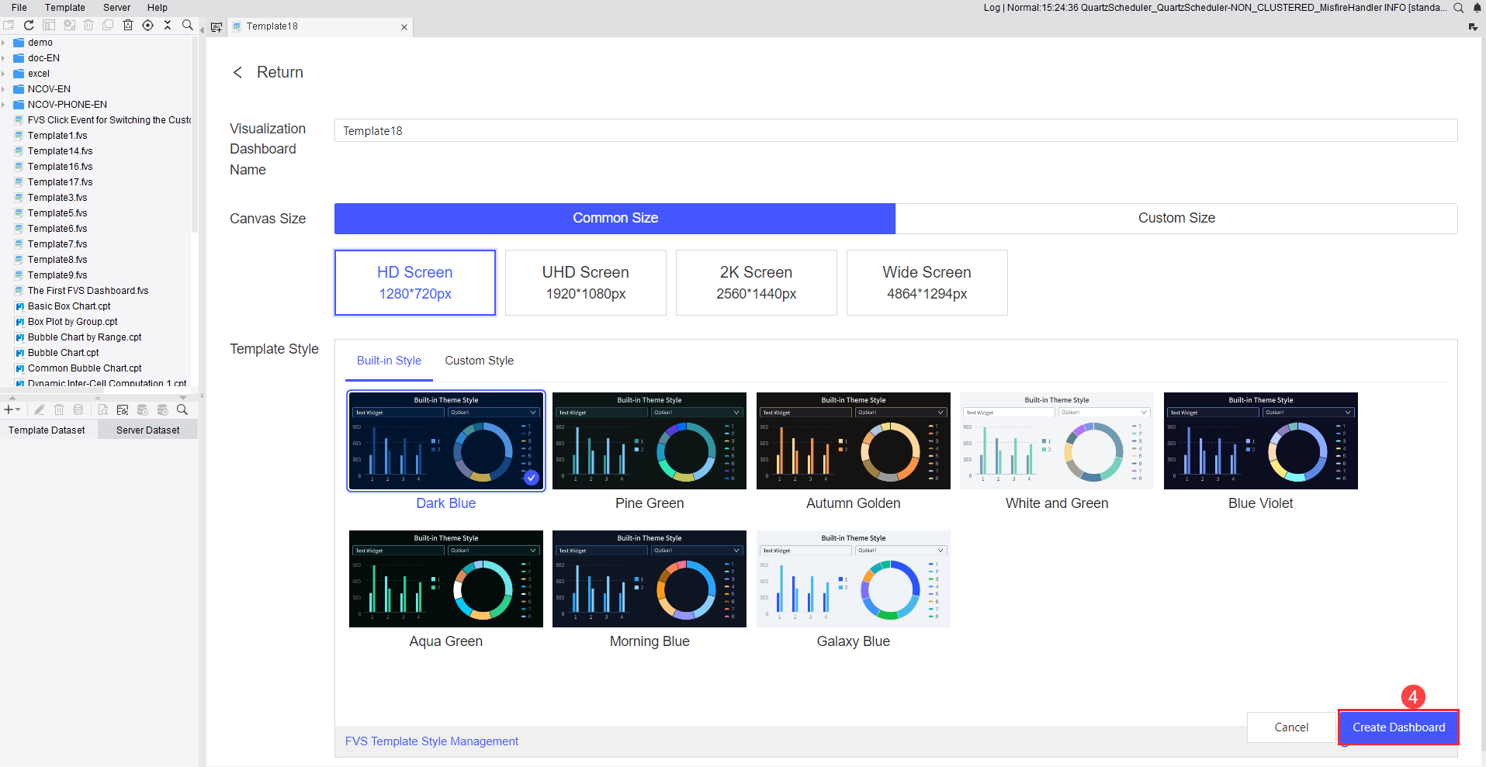Expand the demo folder
The width and height of the screenshot is (1486, 767).
(4, 43)
